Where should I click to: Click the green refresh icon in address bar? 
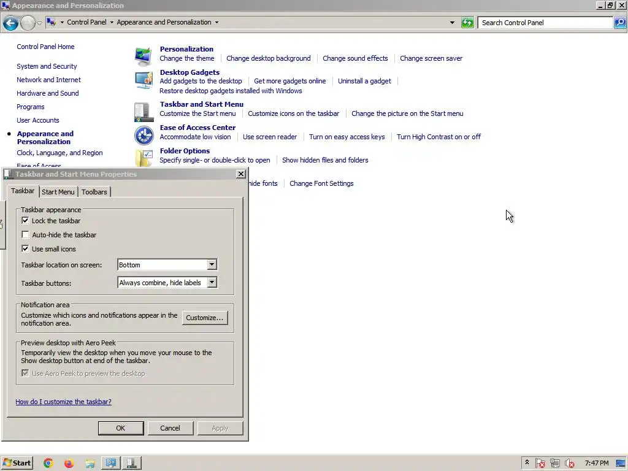click(x=467, y=23)
